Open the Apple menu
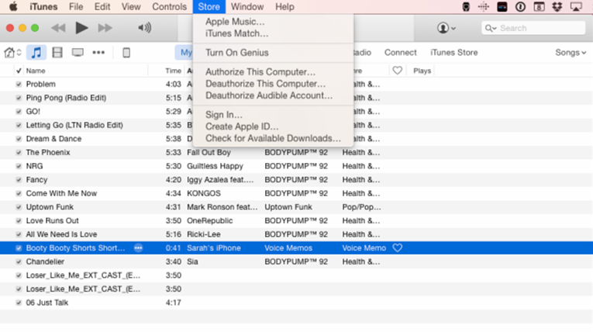This screenshot has height=332, width=593. pos(13,7)
